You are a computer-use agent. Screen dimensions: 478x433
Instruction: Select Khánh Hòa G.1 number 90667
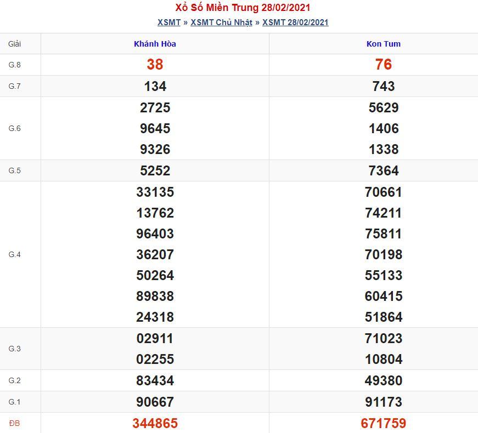[155, 402]
